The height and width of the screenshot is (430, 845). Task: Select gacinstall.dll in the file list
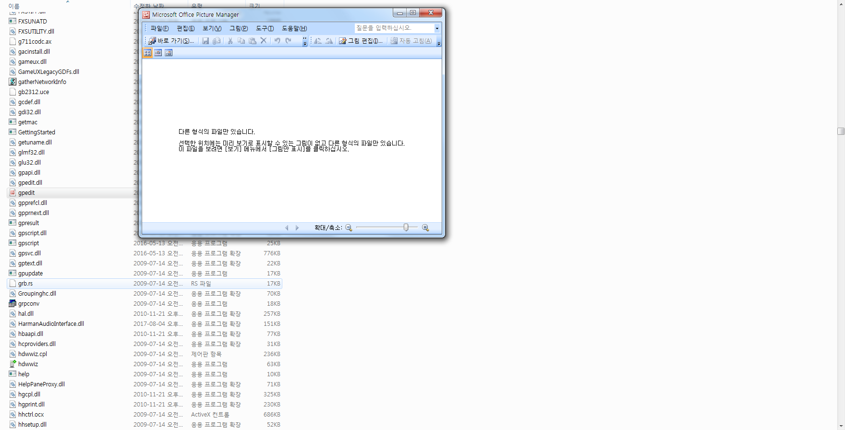[x=34, y=52]
